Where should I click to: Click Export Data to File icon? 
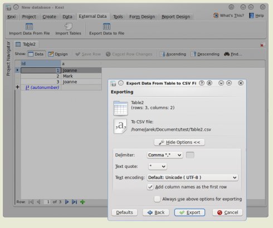point(106,27)
